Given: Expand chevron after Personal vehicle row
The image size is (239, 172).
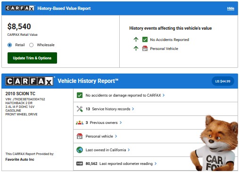Looking at the screenshot, I should coord(116,136).
